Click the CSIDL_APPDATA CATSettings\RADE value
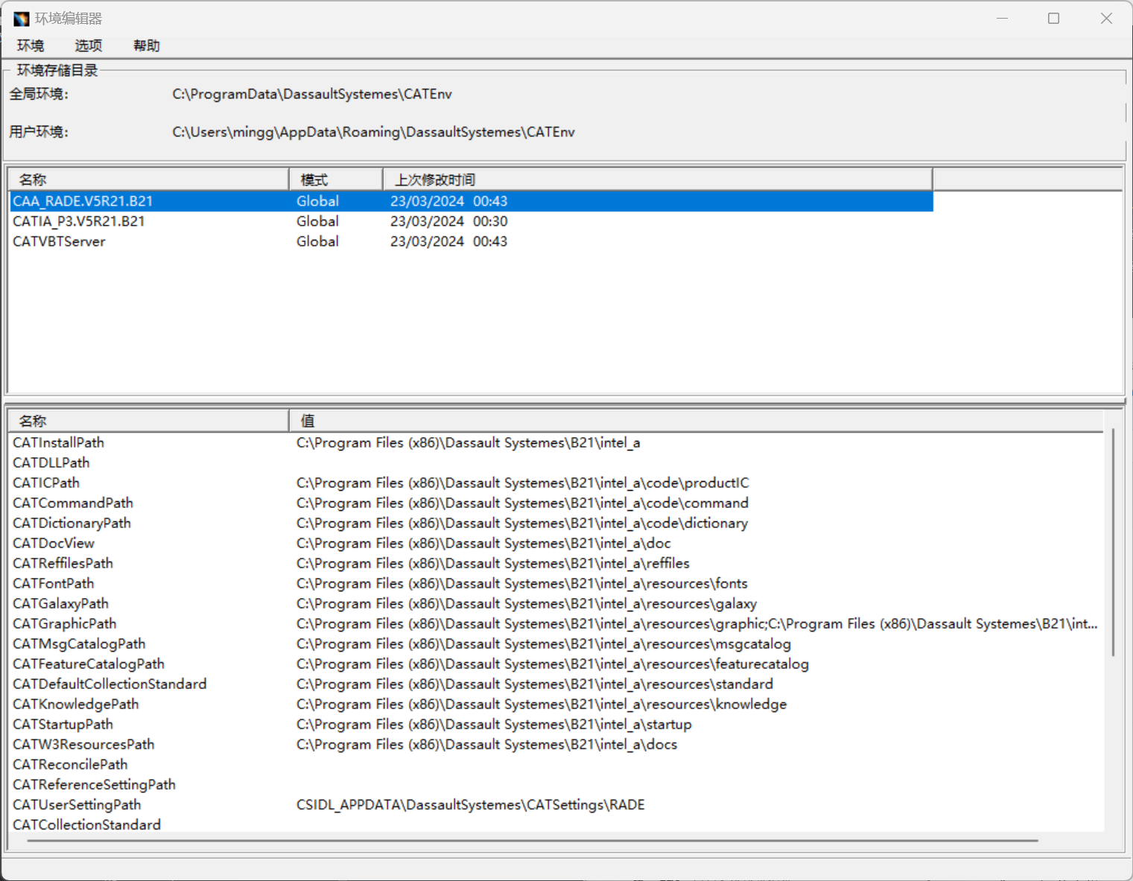Viewport: 1133px width, 881px height. coord(470,804)
